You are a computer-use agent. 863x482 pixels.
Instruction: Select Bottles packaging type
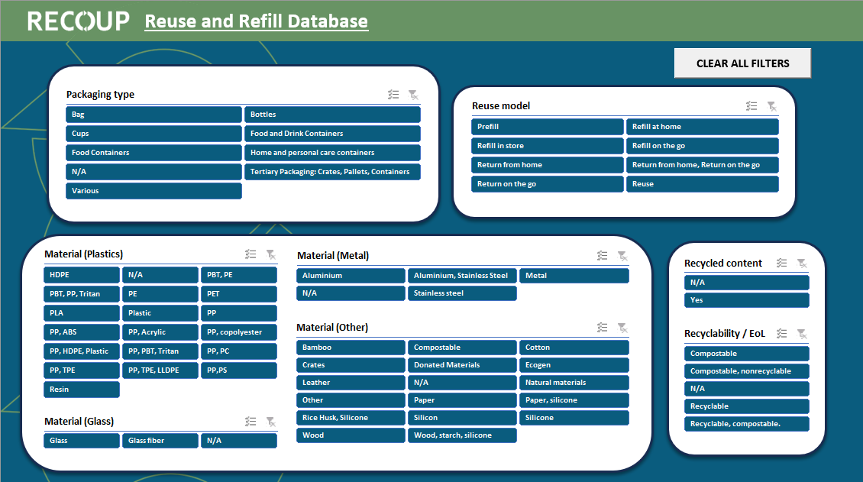click(332, 115)
